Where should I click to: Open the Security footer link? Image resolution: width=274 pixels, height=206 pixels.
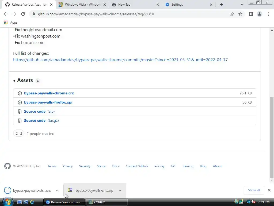85,166
